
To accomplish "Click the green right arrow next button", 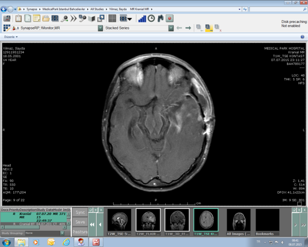I will (188, 28).
